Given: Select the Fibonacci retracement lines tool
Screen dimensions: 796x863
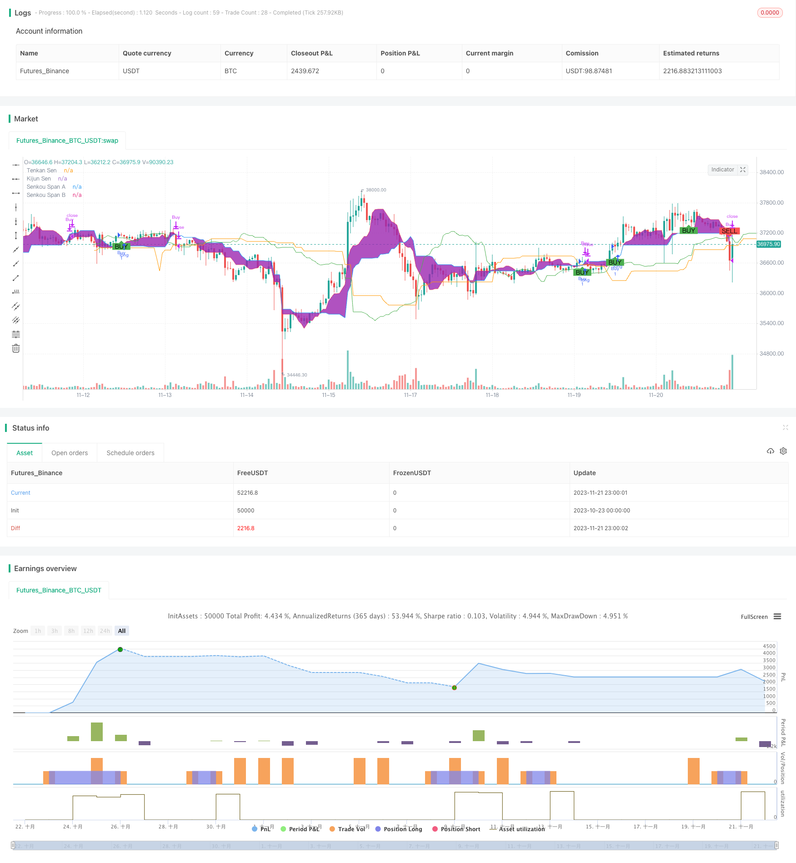Looking at the screenshot, I should tap(16, 334).
